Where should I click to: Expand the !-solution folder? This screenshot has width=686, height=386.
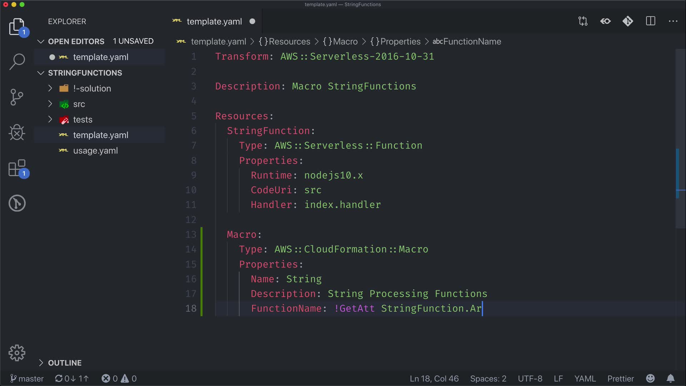pos(92,88)
